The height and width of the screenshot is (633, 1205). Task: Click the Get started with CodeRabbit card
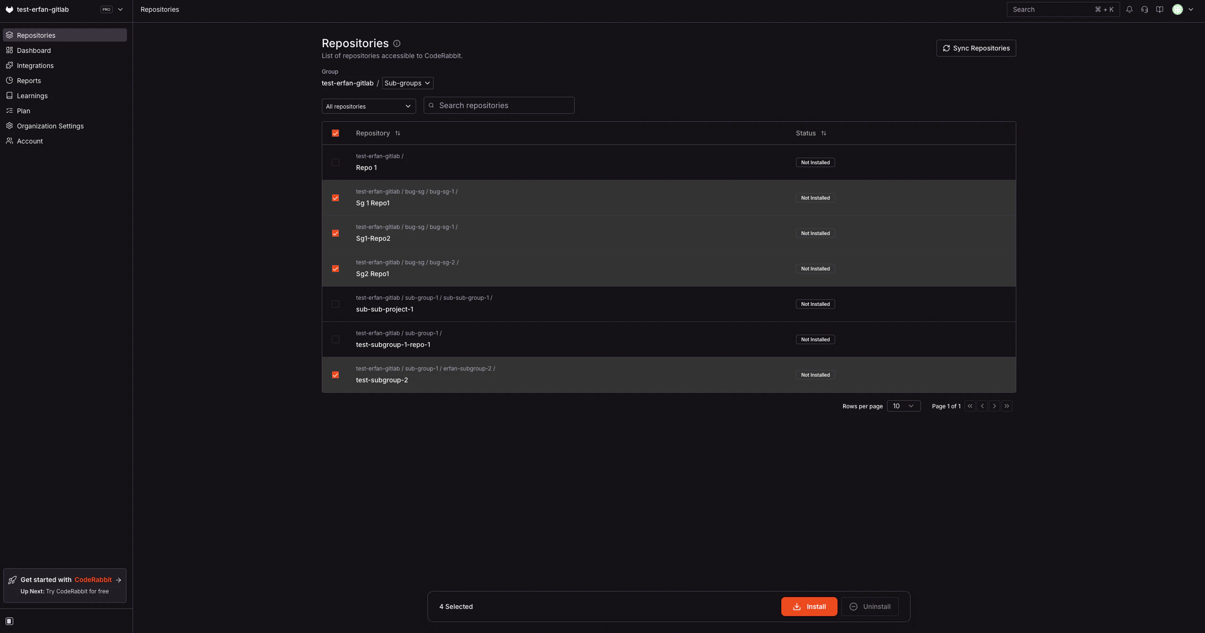(65, 585)
